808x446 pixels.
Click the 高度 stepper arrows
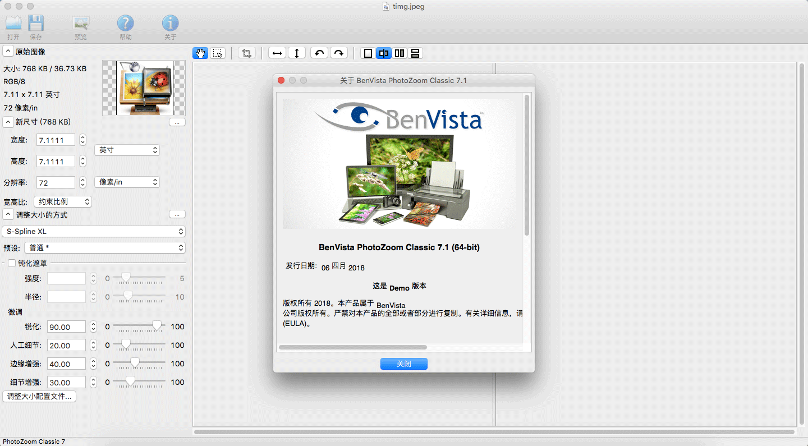[83, 162]
